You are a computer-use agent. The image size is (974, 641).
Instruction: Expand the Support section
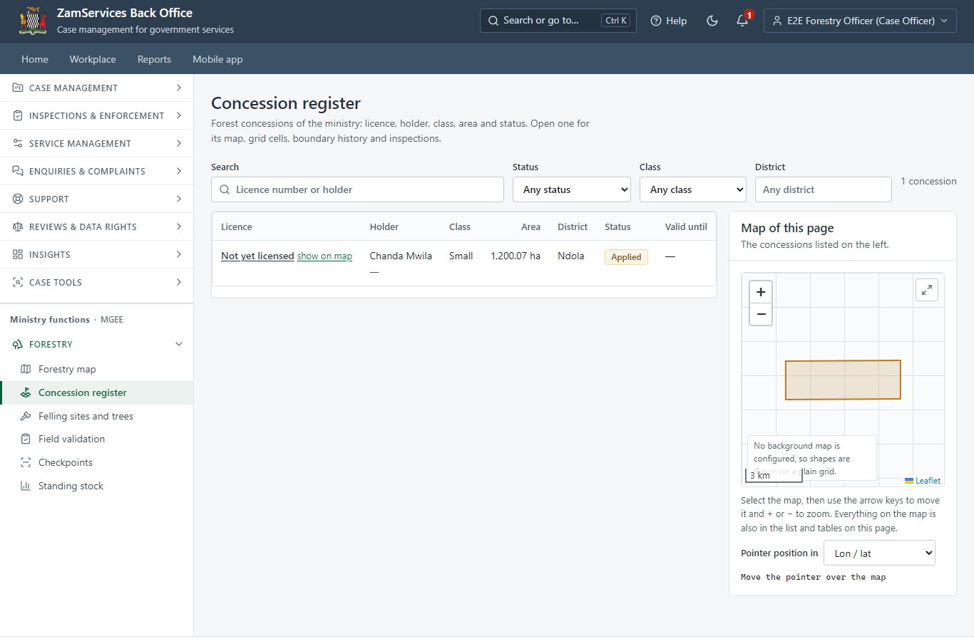click(96, 199)
